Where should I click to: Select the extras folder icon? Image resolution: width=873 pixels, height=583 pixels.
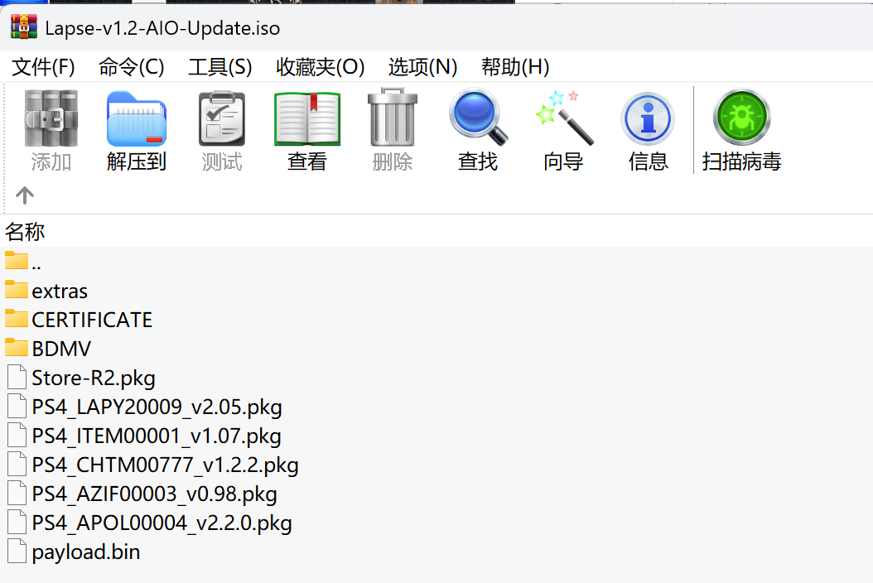[x=16, y=289]
